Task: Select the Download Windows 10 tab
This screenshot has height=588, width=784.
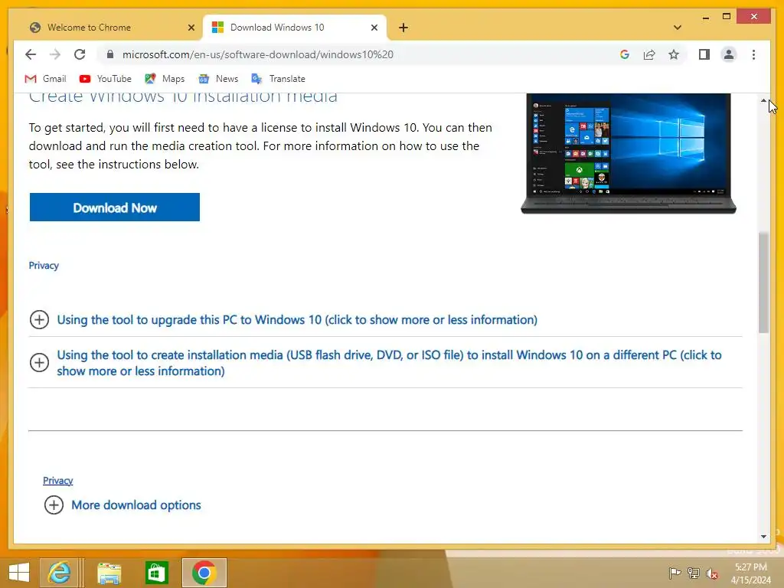Action: (295, 28)
